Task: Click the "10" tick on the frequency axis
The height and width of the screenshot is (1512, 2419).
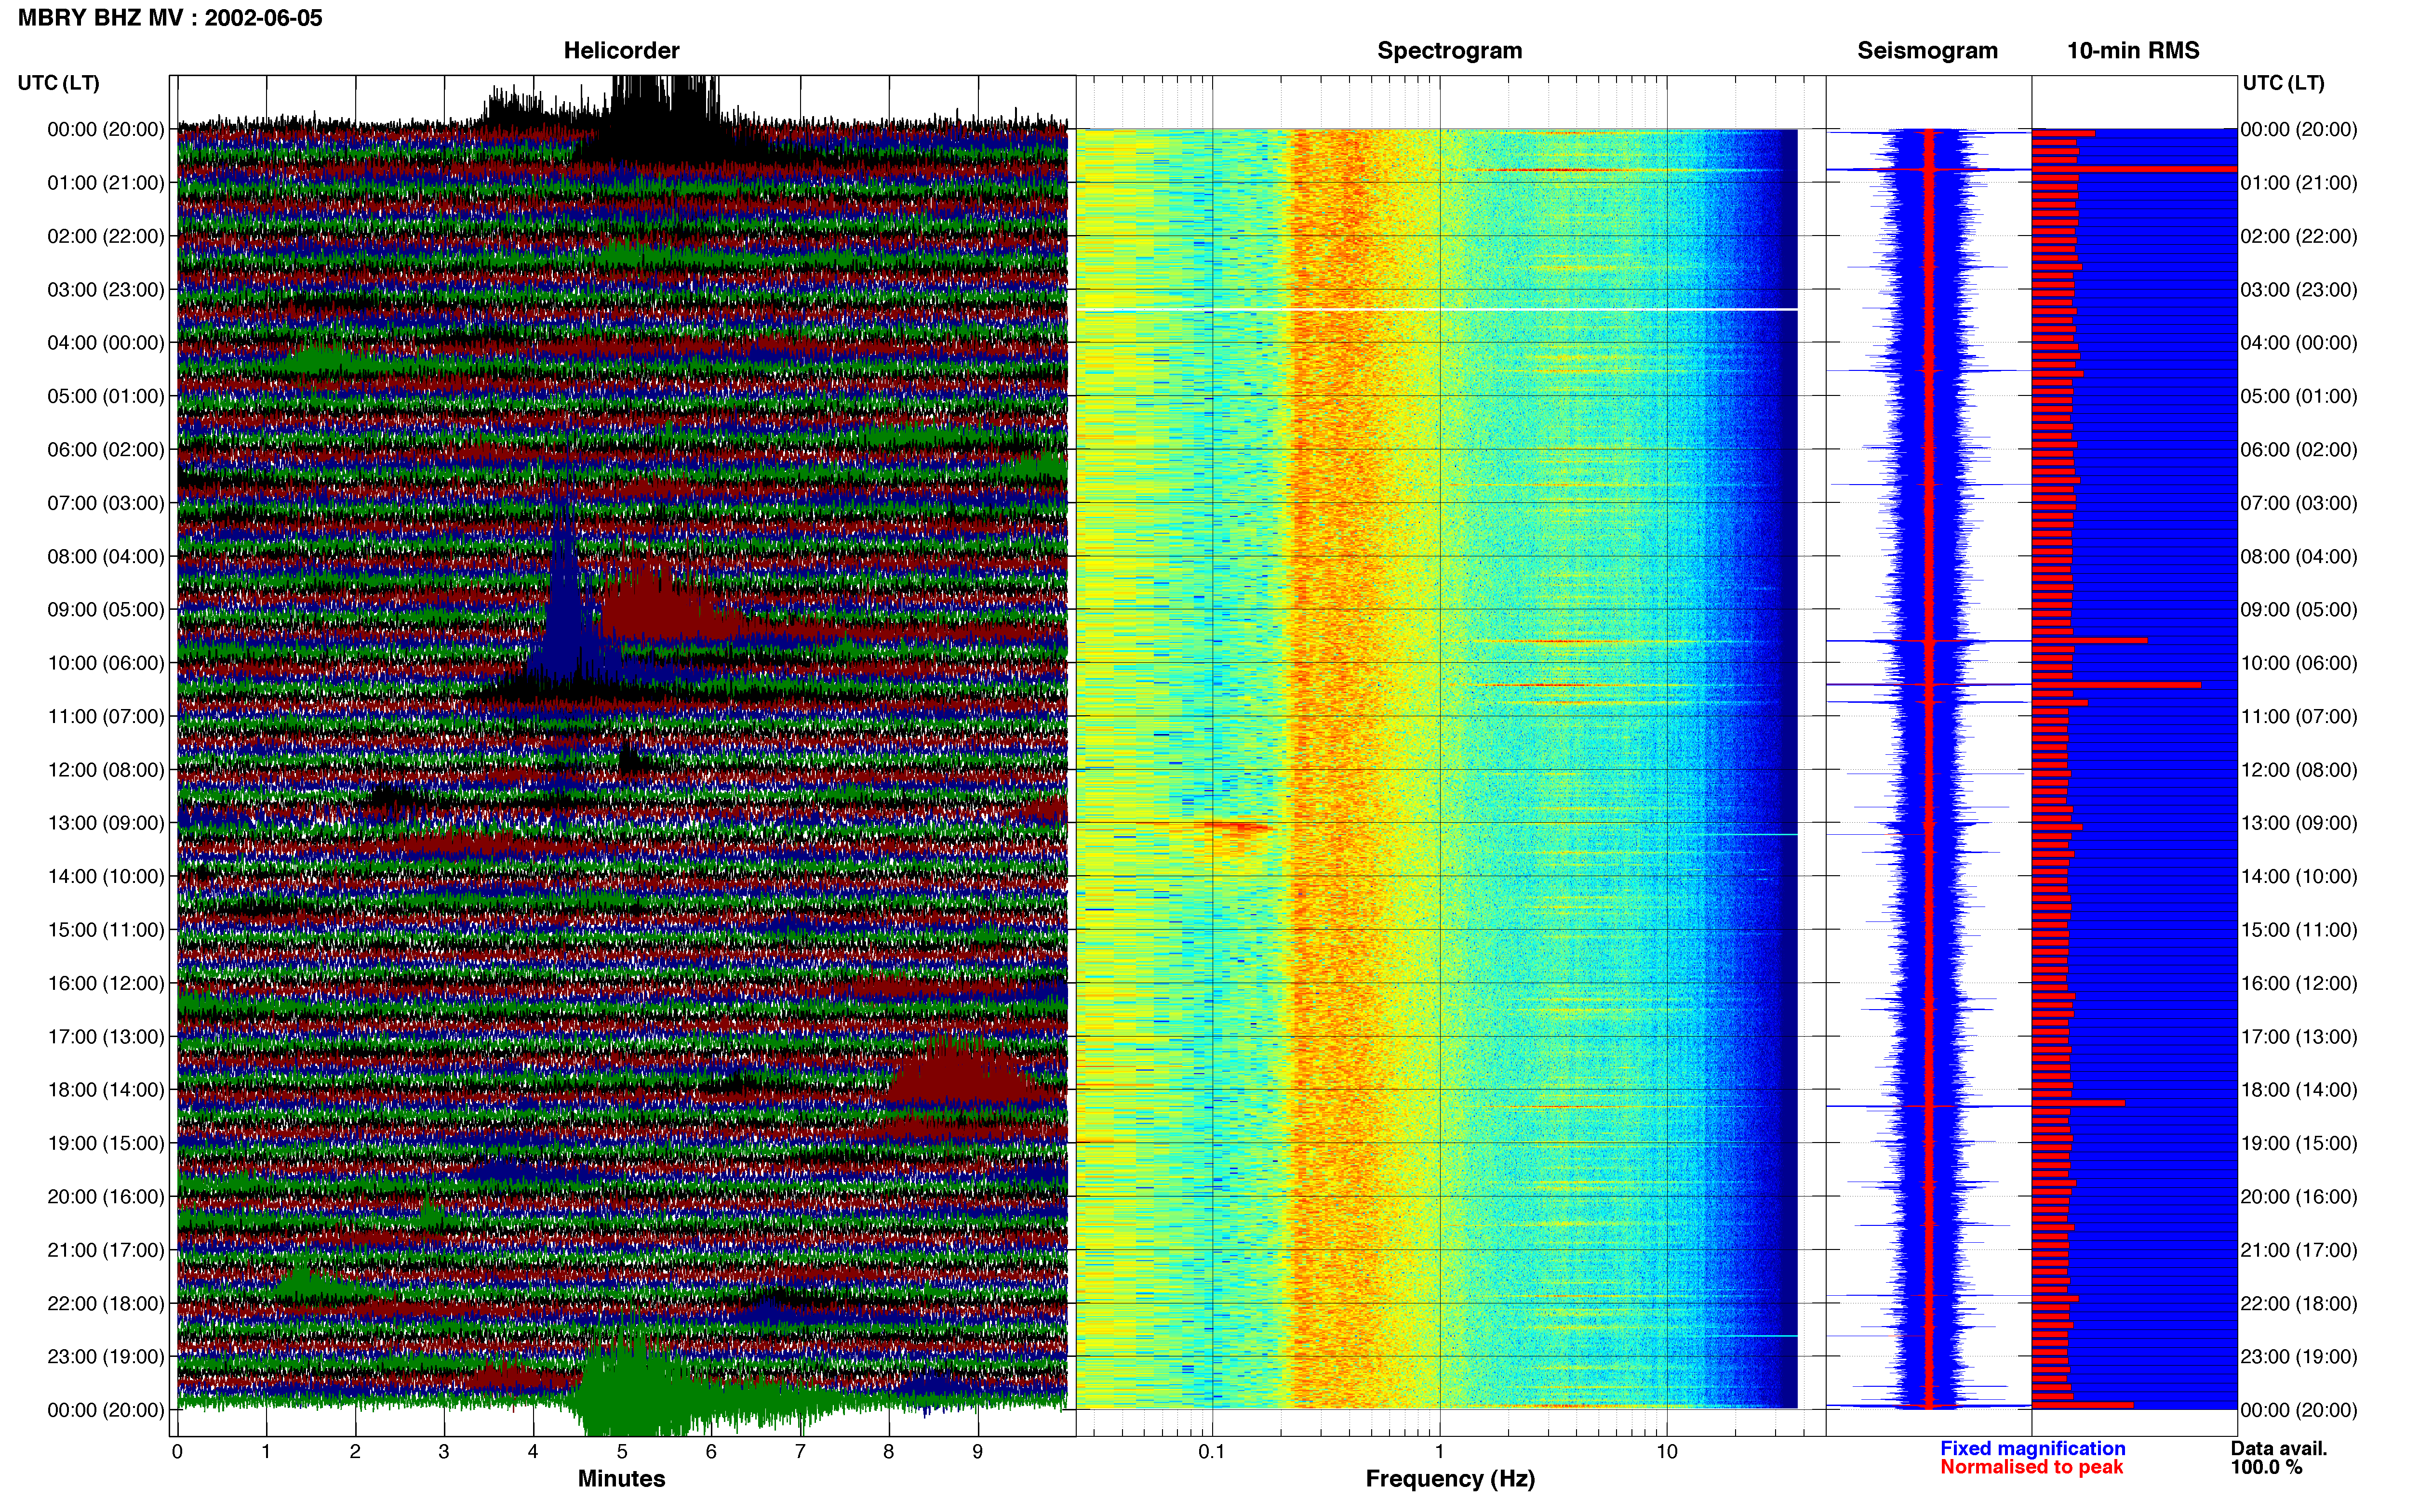Action: click(x=1666, y=1452)
